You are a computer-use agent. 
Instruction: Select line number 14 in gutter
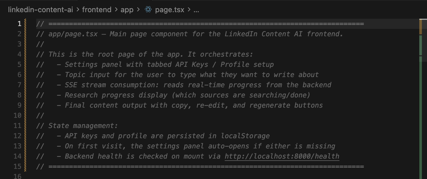[x=18, y=156]
